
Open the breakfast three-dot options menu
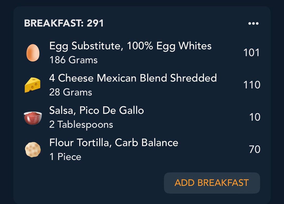coord(253,23)
